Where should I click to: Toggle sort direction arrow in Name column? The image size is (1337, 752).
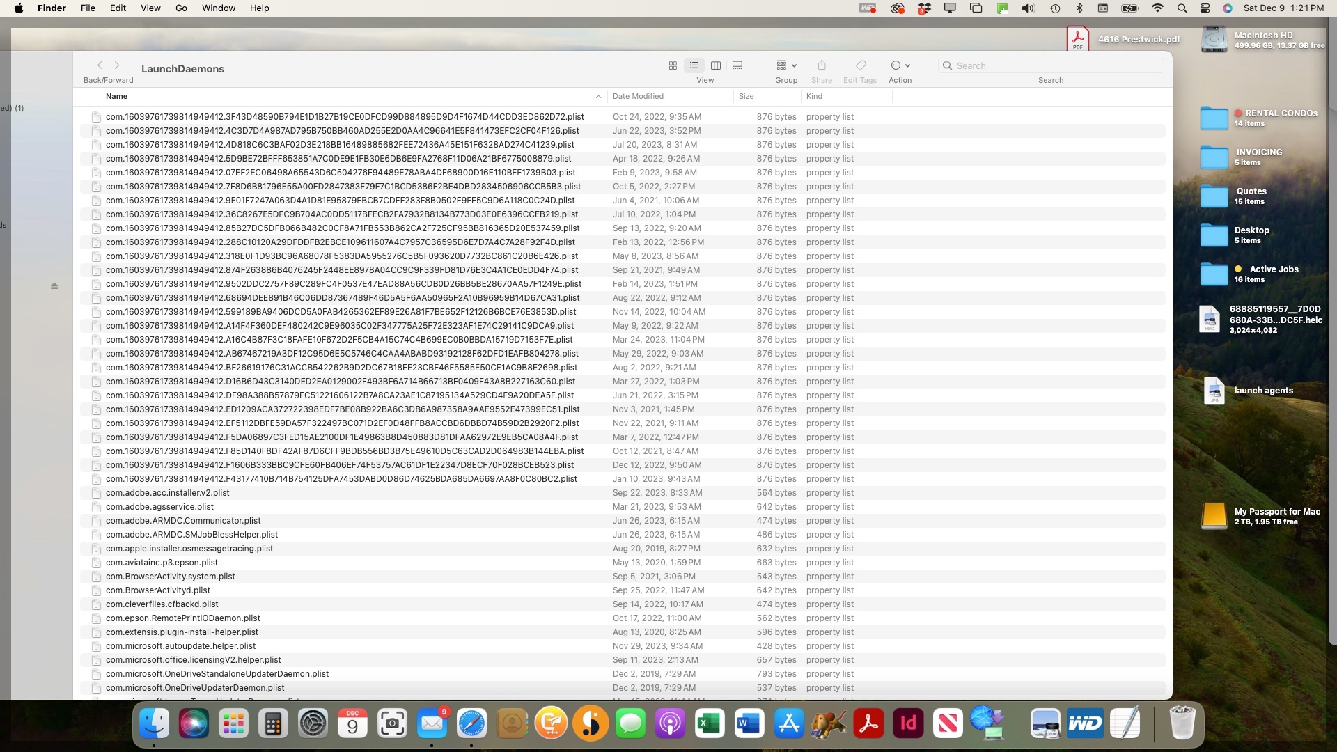[598, 97]
